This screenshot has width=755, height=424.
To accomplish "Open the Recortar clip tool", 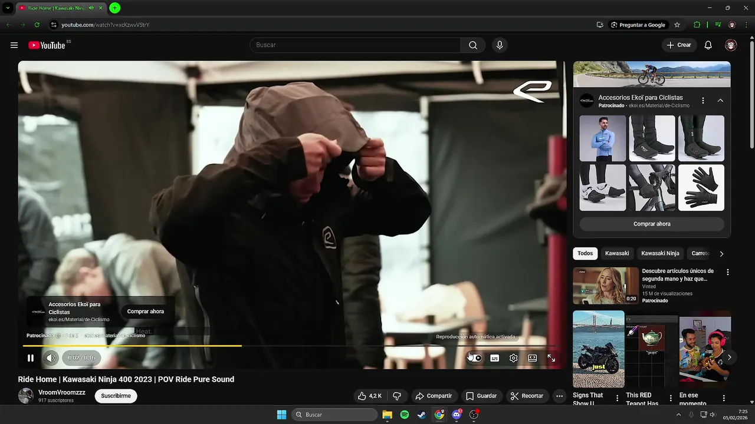I will pos(527,396).
